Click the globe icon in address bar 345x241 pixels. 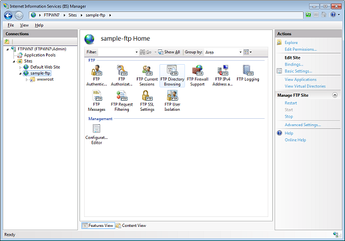[33, 15]
